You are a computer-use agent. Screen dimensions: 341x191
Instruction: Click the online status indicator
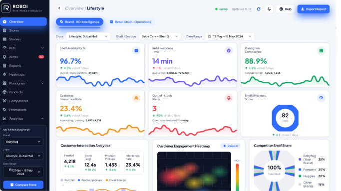pyautogui.click(x=221, y=9)
